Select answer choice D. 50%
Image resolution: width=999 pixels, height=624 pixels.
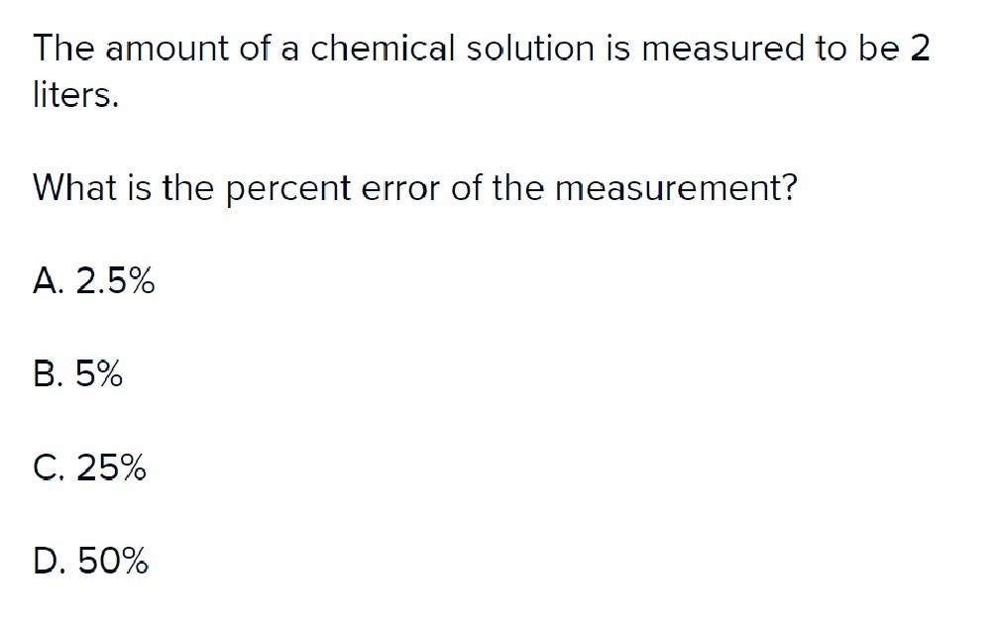coord(90,561)
